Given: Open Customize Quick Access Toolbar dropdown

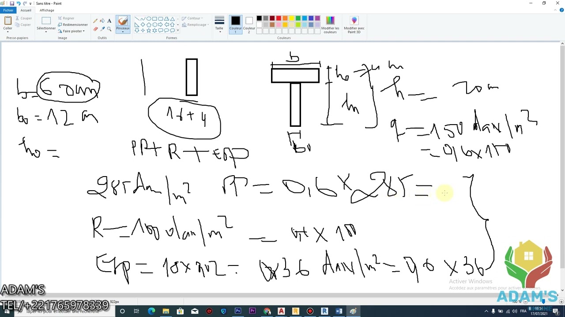Looking at the screenshot, I should pyautogui.click(x=30, y=3).
